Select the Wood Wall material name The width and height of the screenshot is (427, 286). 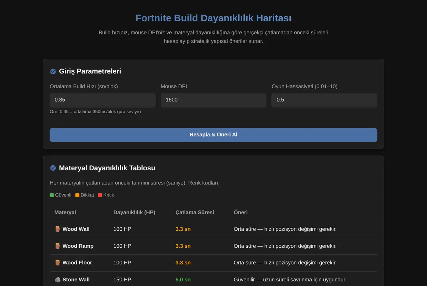tap(76, 229)
